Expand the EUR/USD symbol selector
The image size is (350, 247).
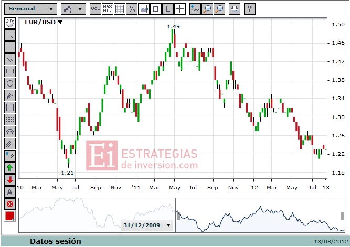44,22
